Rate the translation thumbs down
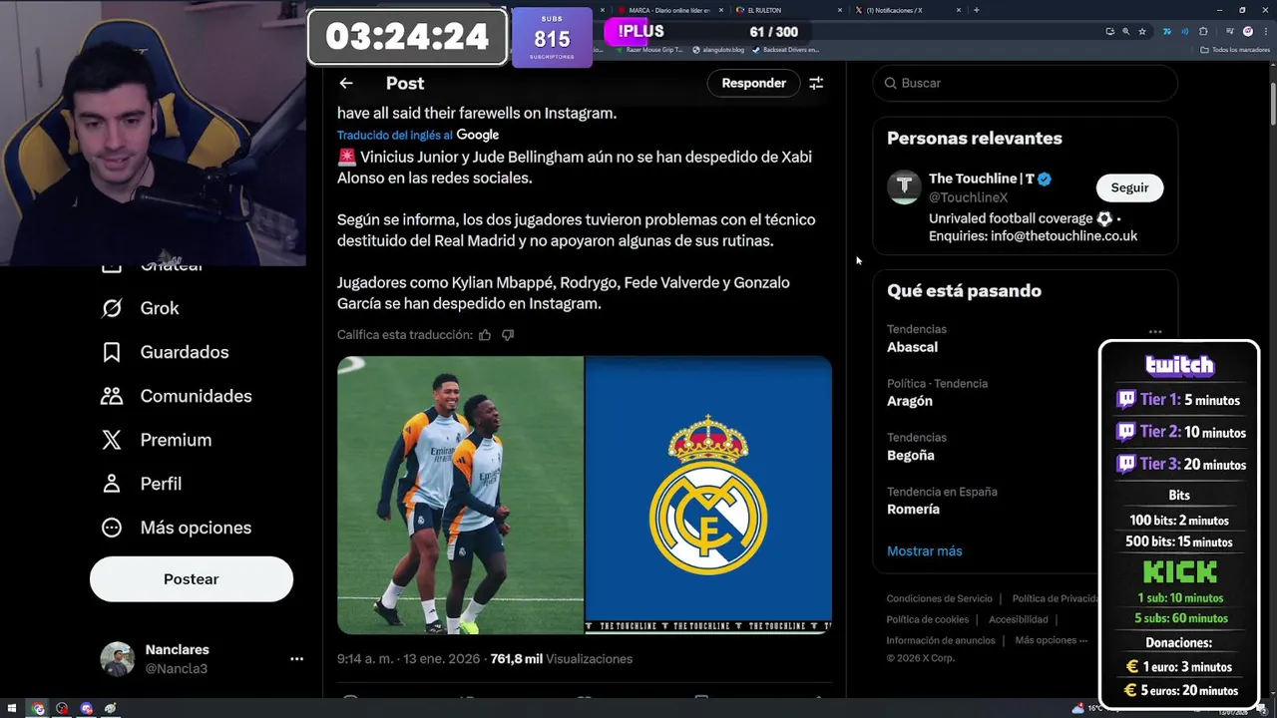This screenshot has height=718, width=1277. click(x=508, y=335)
